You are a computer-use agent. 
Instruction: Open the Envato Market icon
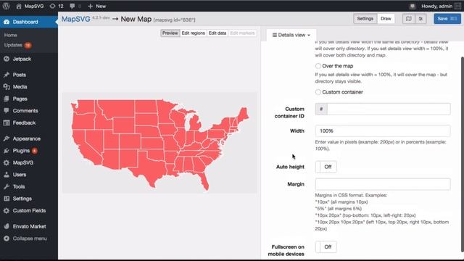tap(7, 226)
